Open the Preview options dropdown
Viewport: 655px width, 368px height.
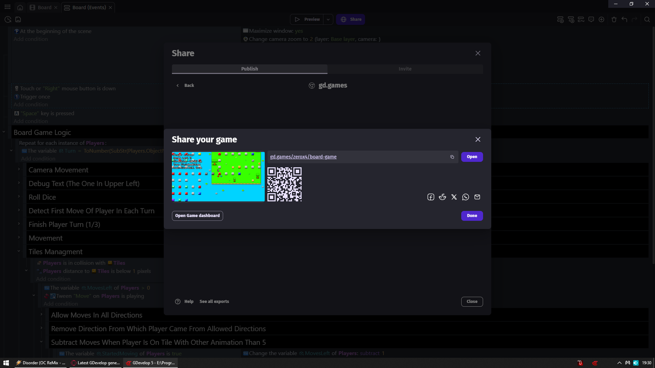click(x=328, y=19)
